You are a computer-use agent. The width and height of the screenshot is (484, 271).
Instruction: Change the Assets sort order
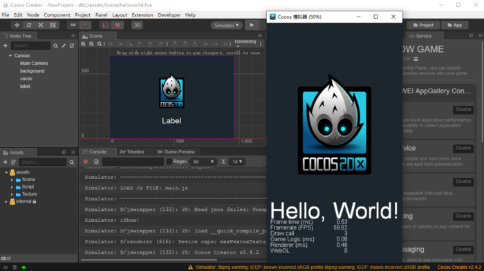click(13, 162)
